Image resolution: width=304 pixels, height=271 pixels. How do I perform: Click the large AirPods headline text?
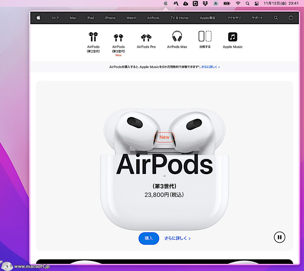pos(164,165)
